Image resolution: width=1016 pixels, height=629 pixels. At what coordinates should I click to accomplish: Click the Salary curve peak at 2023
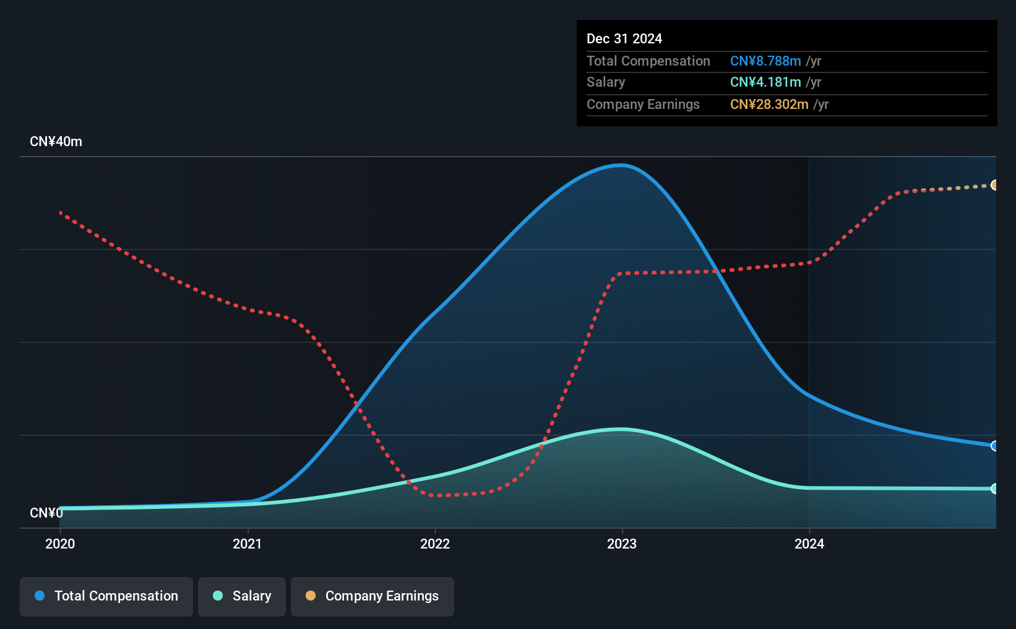pos(622,429)
